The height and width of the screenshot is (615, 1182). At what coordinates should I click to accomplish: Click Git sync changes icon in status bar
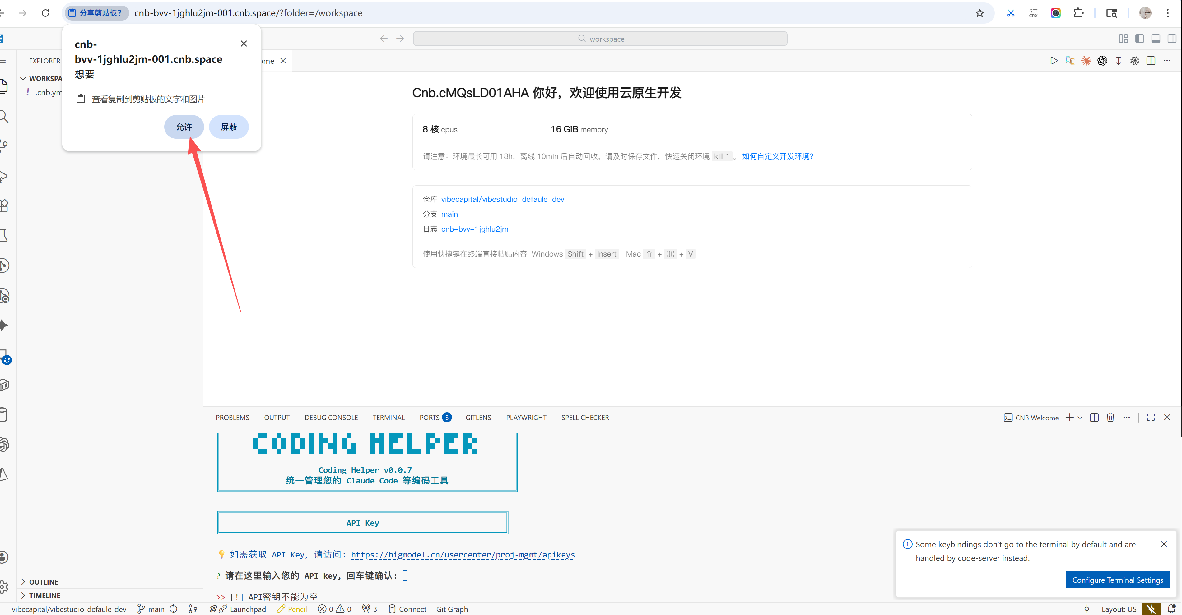[x=174, y=609]
